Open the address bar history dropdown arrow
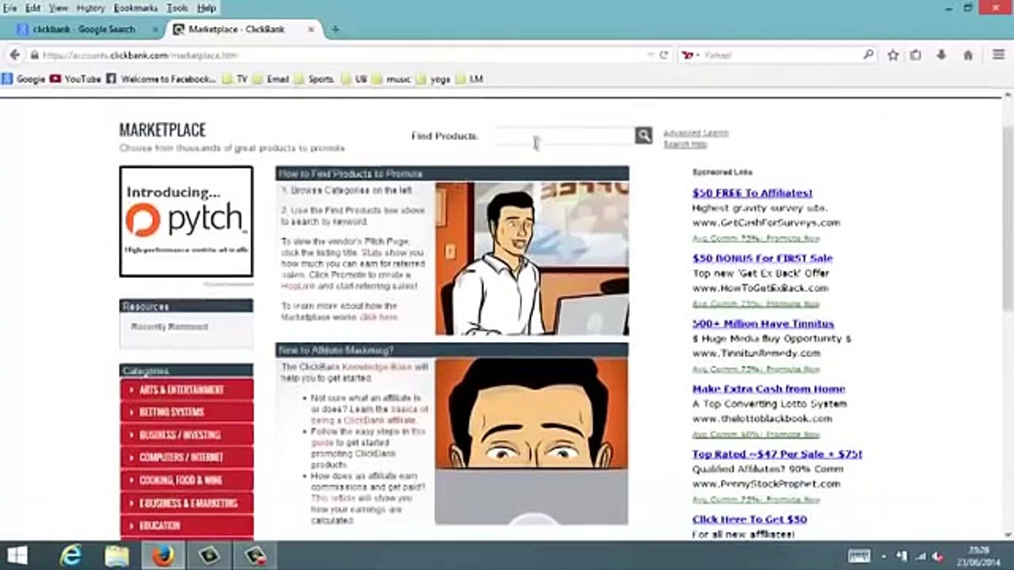 point(650,55)
